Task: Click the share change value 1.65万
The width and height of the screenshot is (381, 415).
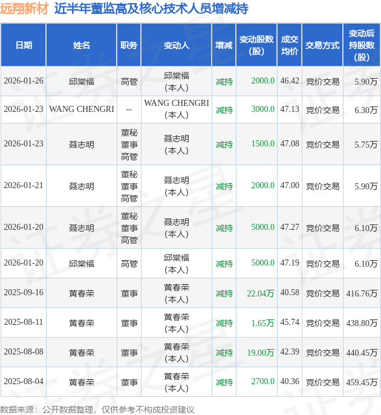Action: 262,323
